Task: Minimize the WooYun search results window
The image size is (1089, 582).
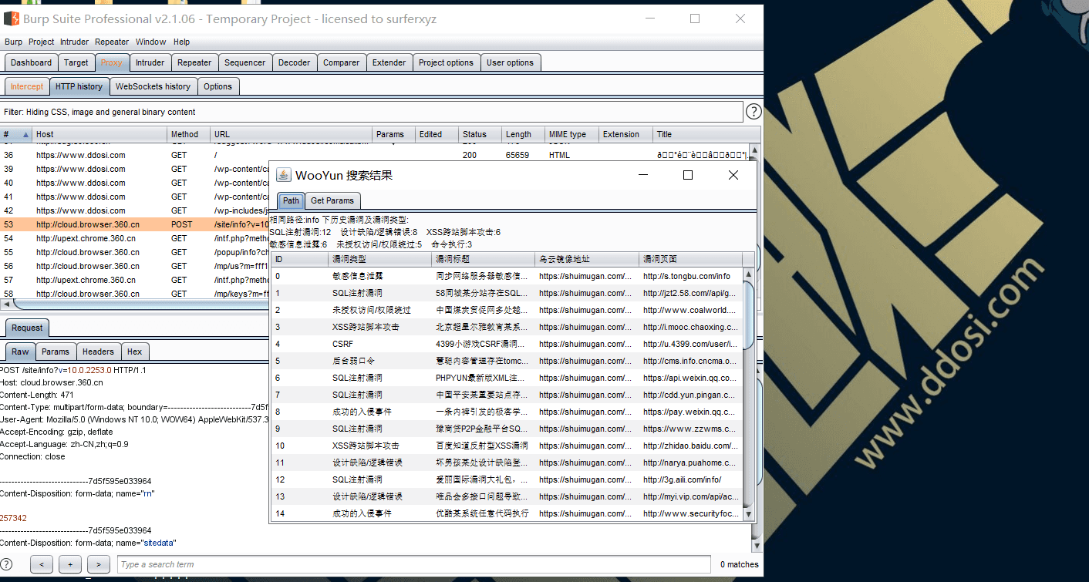Action: pyautogui.click(x=642, y=175)
